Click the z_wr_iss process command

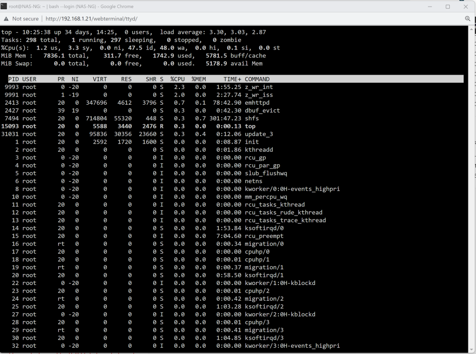(x=259, y=95)
